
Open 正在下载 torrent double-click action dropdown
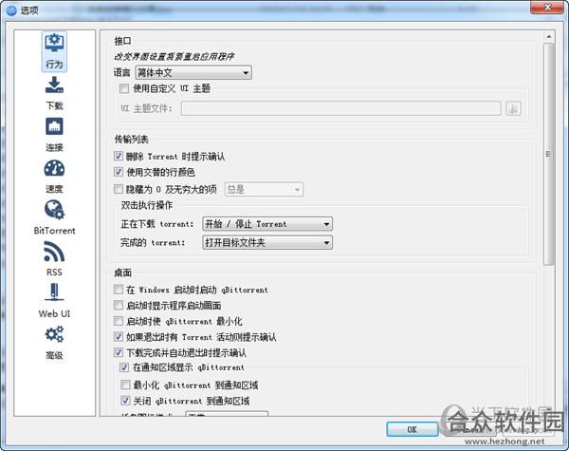(267, 224)
